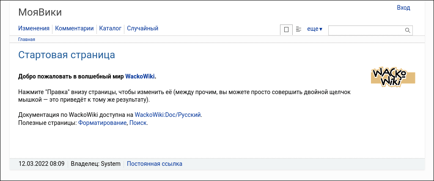The width and height of the screenshot is (434, 181).
Task: Open the "Комментарии" menu item
Action: [74, 29]
